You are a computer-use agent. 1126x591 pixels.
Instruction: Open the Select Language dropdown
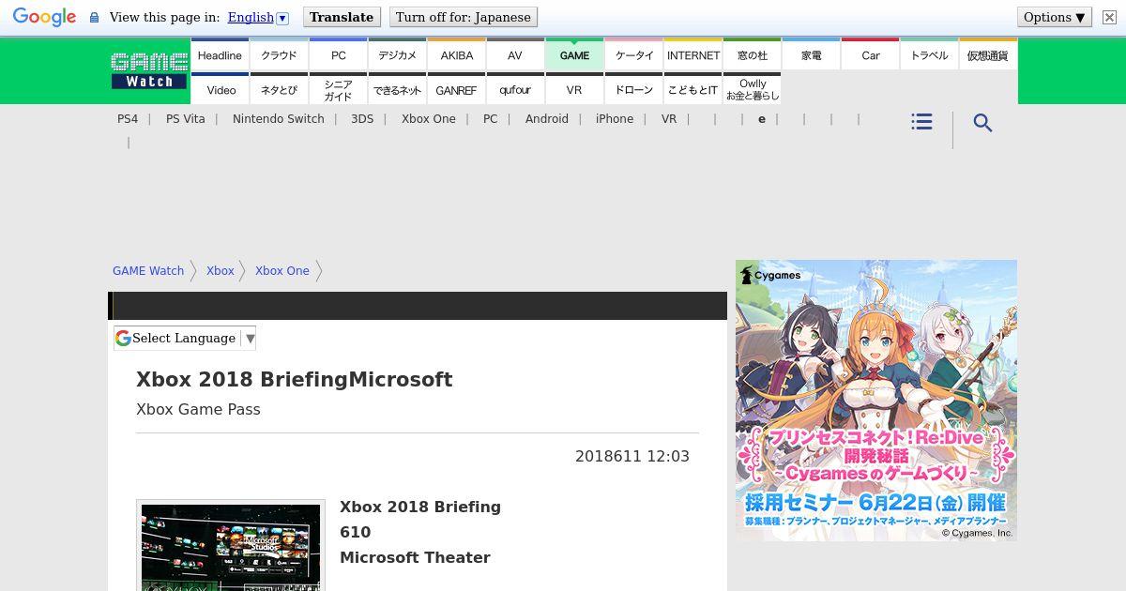185,338
